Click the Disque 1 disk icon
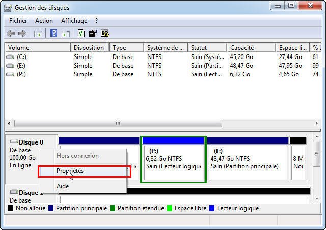326x230 pixels. point(14,192)
